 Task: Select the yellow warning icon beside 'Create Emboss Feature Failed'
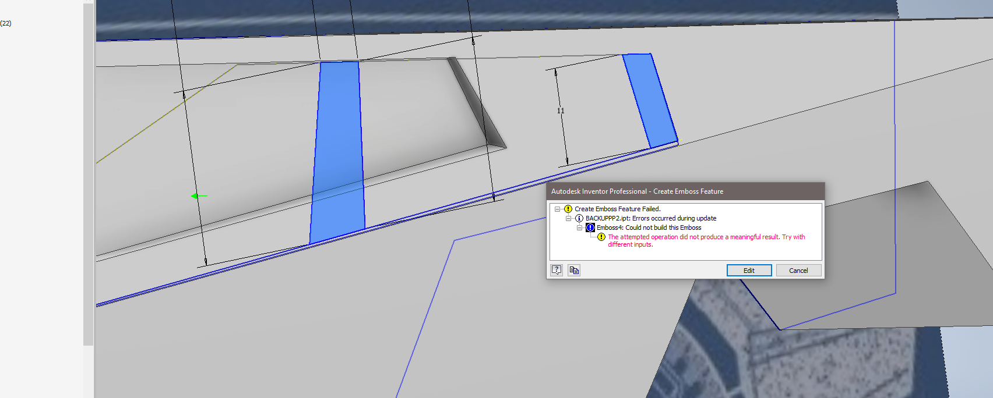[568, 209]
